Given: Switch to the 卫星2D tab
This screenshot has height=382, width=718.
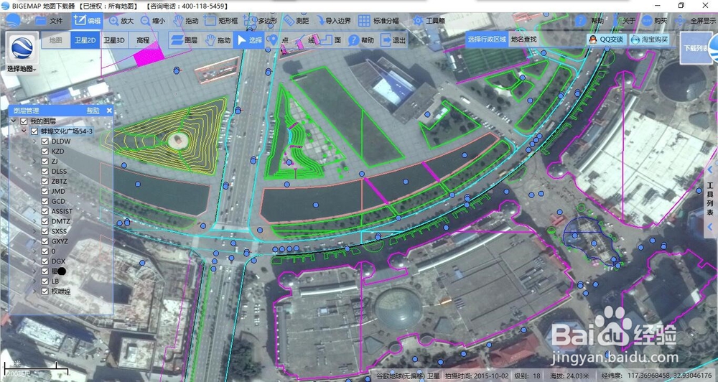Looking at the screenshot, I should pyautogui.click(x=85, y=40).
